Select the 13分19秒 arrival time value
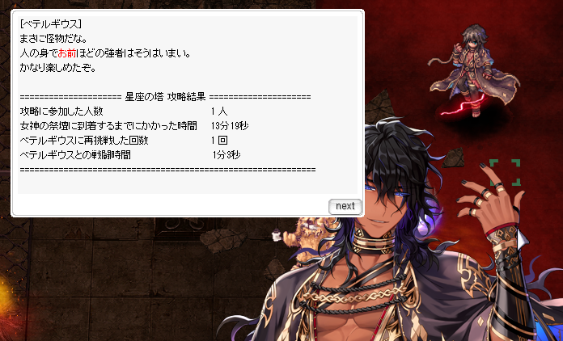Screen dimensions: 563x341 click(231, 126)
